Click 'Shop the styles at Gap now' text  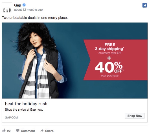[24, 110]
